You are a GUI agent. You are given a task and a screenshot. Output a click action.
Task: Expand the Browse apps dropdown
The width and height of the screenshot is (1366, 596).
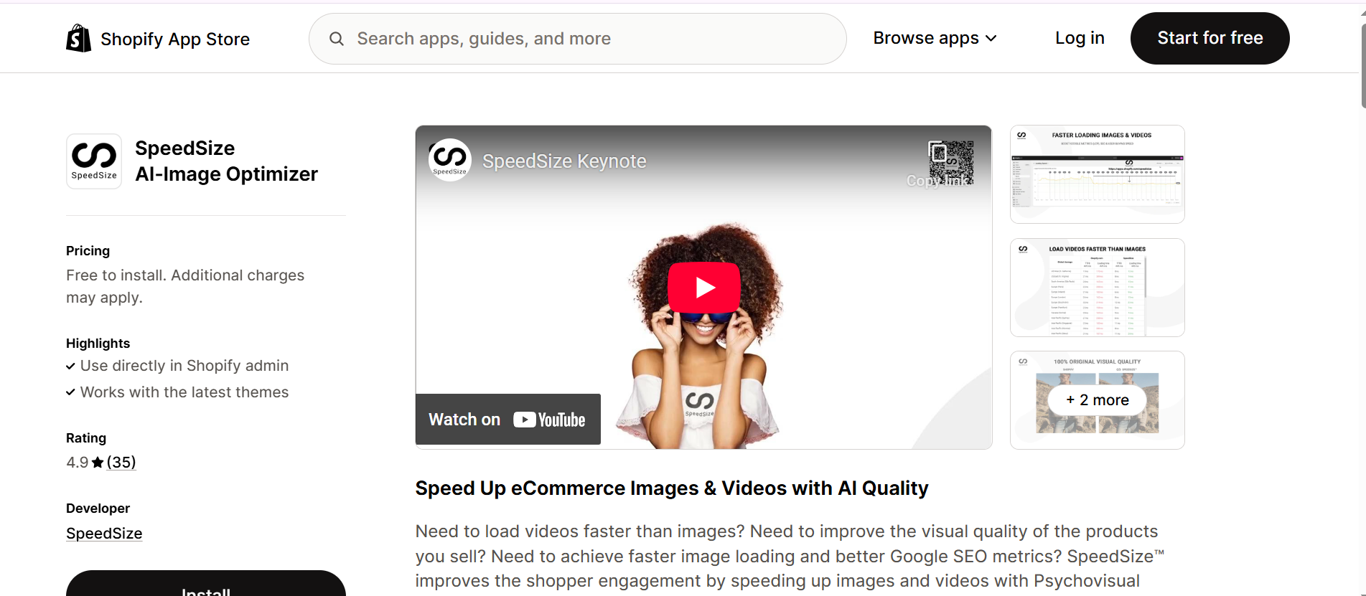coord(935,38)
